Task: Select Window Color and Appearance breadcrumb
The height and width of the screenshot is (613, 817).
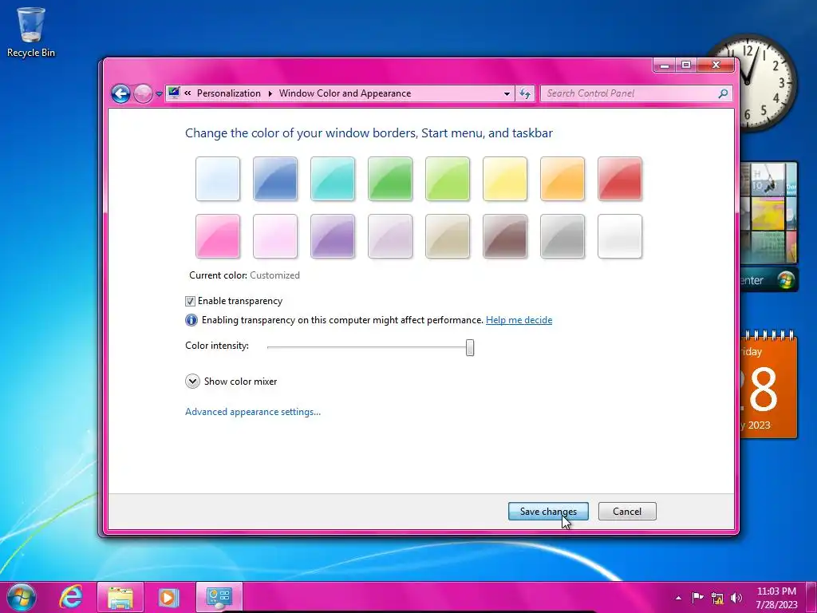Action: tap(345, 93)
